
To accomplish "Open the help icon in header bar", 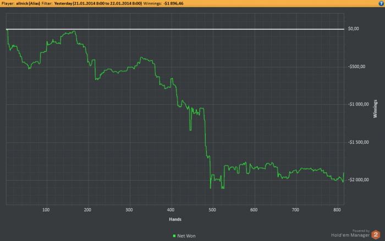I will coord(381,3).
